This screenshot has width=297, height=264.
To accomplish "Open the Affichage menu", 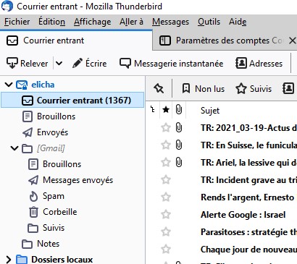I will tap(93, 22).
